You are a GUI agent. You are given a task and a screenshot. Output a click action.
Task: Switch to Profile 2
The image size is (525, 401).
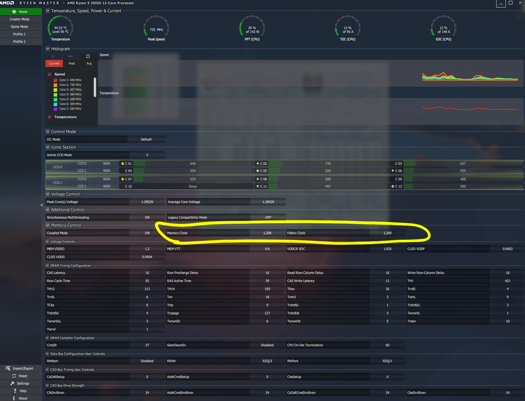[x=21, y=42]
